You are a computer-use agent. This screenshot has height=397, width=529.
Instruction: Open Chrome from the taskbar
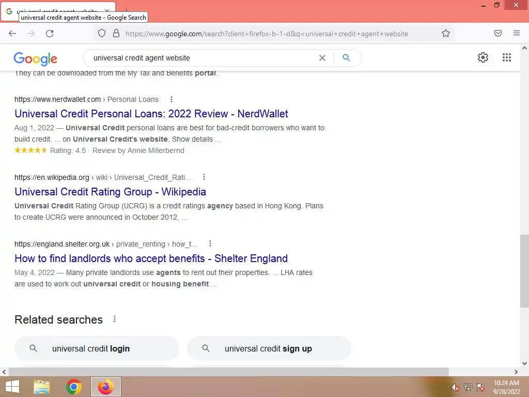74,387
